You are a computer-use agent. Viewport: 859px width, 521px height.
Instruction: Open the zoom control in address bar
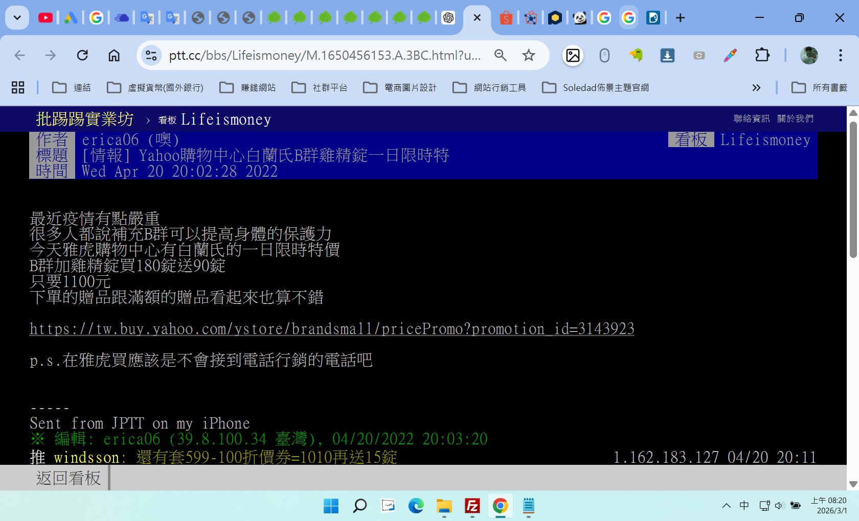(x=501, y=55)
